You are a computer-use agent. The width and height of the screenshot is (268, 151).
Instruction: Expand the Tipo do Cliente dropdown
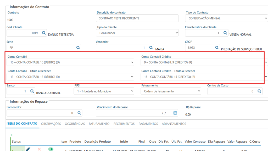click(x=138, y=33)
